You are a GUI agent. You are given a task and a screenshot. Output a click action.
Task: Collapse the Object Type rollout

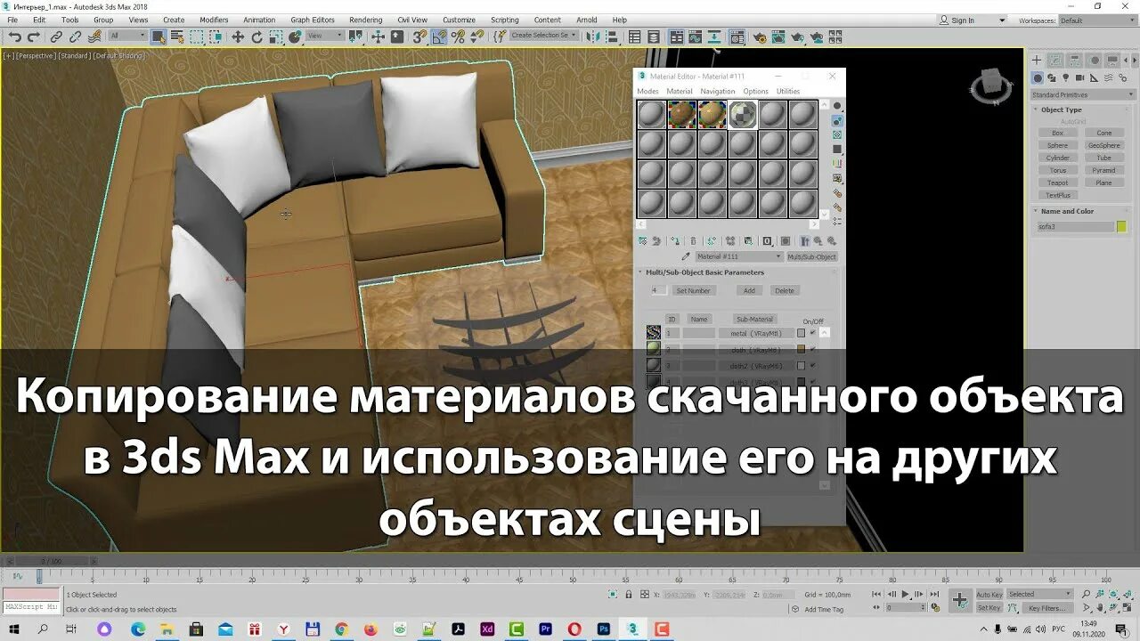coord(1061,110)
